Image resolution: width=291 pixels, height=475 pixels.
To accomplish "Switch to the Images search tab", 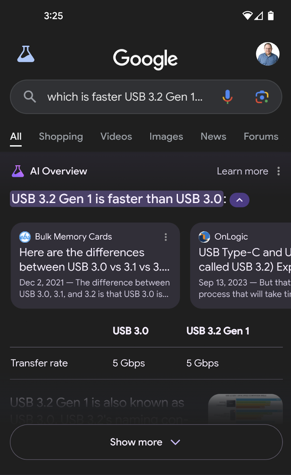I will tap(166, 137).
